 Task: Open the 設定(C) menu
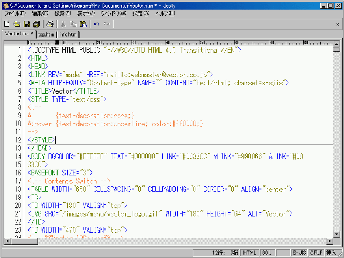click(x=141, y=13)
